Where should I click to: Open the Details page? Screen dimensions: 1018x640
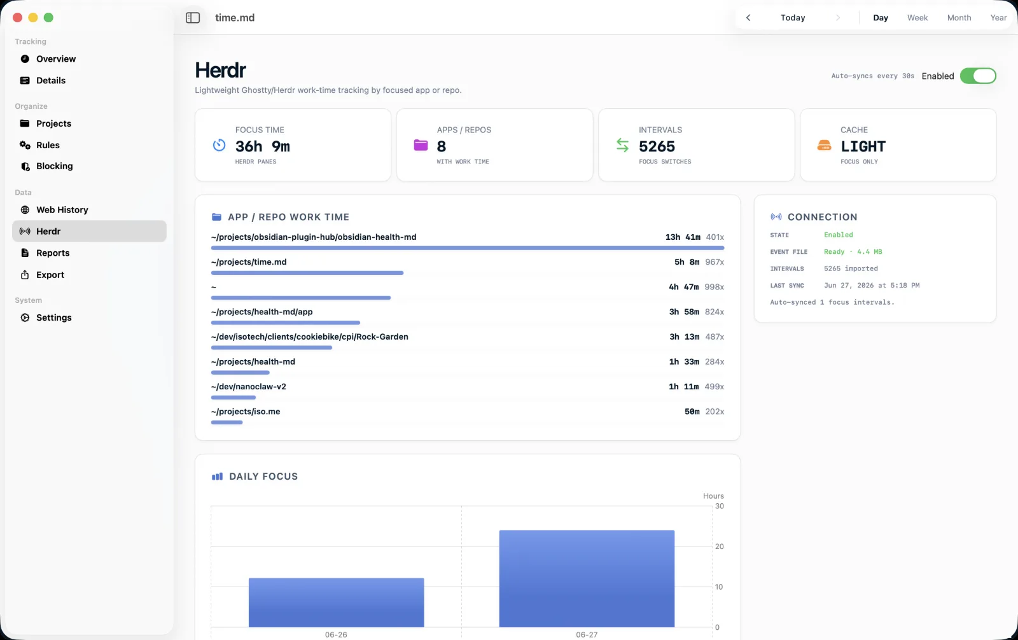point(89,80)
